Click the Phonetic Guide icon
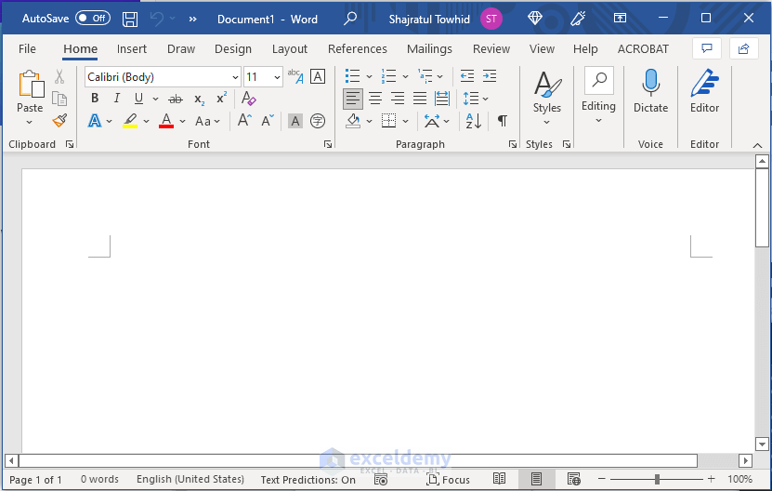Viewport: 772px width, 491px height. 295,76
